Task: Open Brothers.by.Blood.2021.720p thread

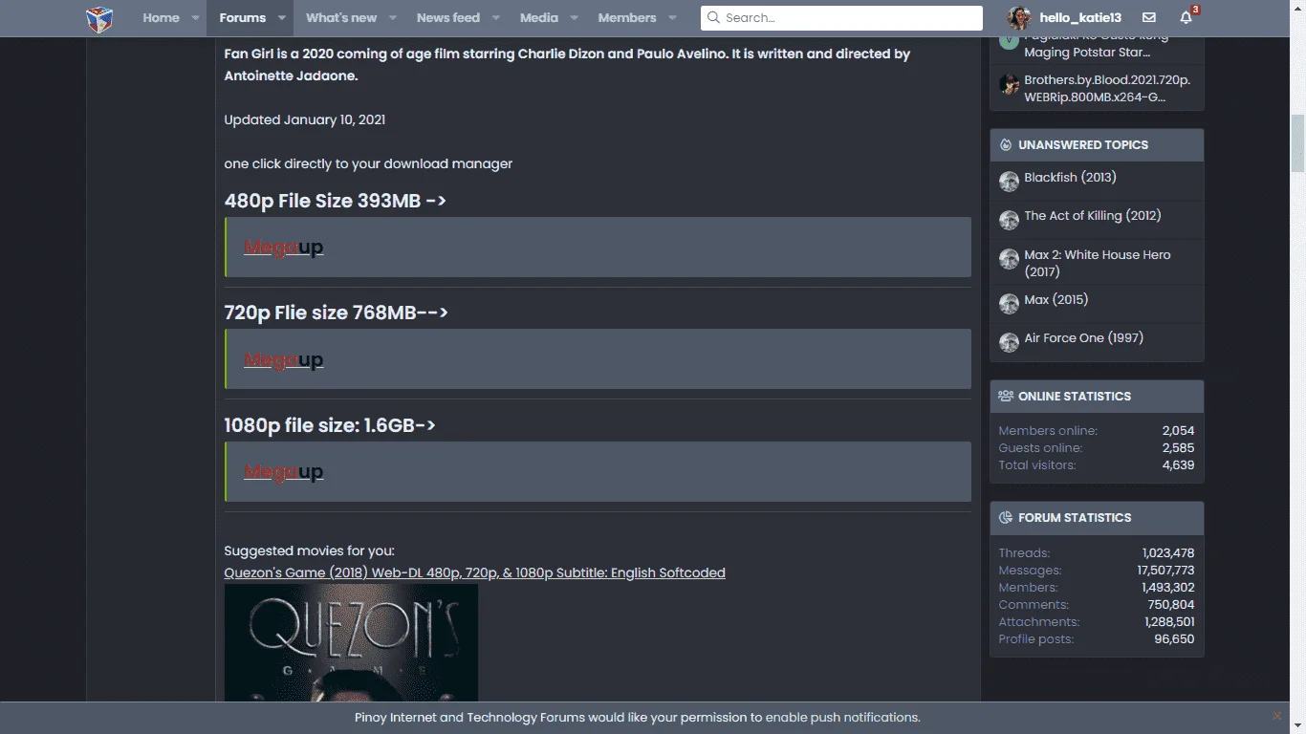Action: click(1107, 89)
